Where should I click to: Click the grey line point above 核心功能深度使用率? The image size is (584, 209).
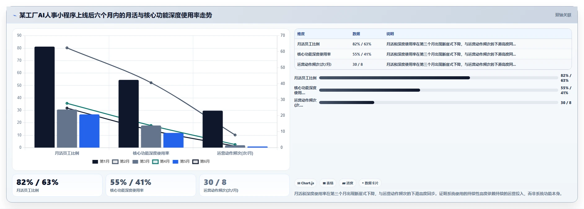[151, 83]
